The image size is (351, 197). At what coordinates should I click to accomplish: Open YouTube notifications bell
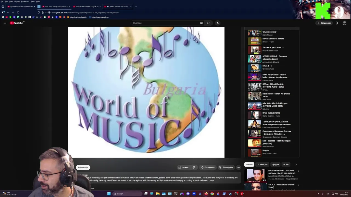point(337,23)
